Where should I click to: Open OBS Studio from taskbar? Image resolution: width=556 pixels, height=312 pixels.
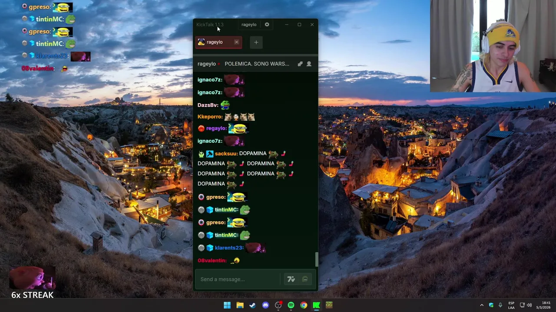tap(278, 305)
